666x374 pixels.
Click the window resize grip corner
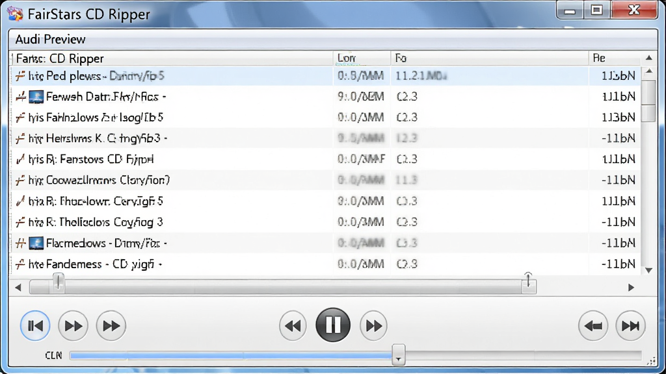652,360
